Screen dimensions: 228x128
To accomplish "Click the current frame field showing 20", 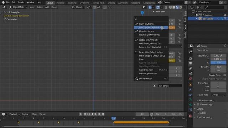I will click(x=142, y=114).
